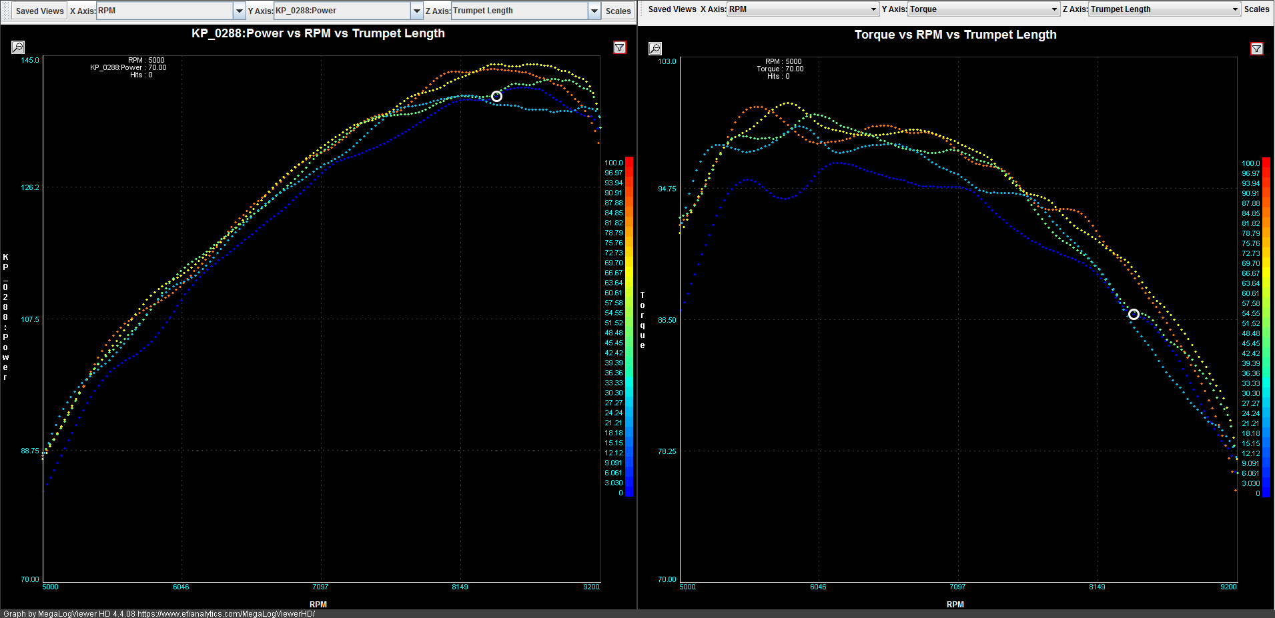Image resolution: width=1275 pixels, height=618 pixels.
Task: Open Z Axis Trumpet Length dropdown in Torque panel
Action: (1235, 9)
